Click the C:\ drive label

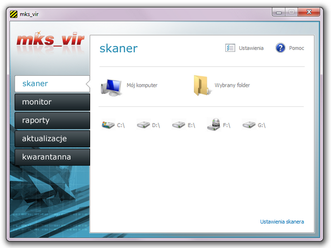[x=121, y=126]
